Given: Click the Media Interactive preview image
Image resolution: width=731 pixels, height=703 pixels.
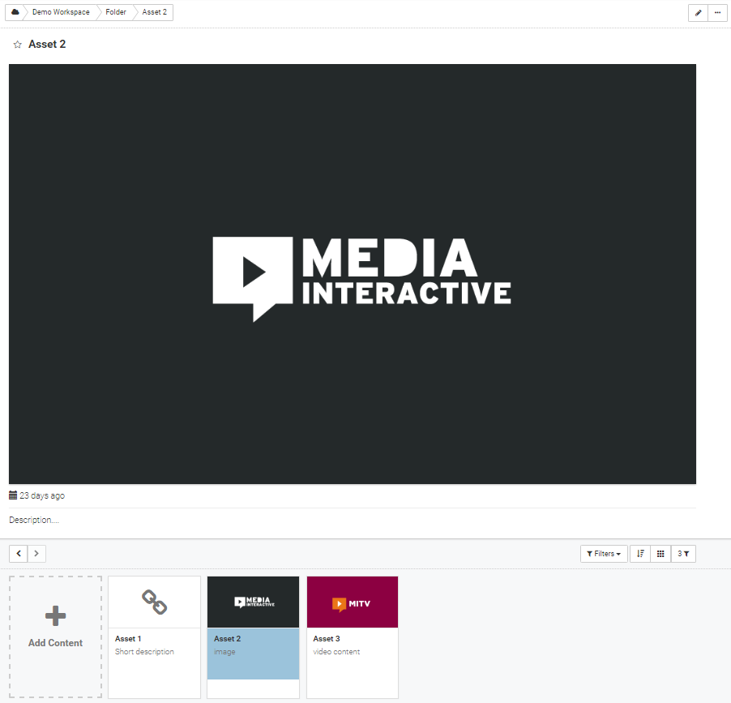Looking at the screenshot, I should (353, 274).
